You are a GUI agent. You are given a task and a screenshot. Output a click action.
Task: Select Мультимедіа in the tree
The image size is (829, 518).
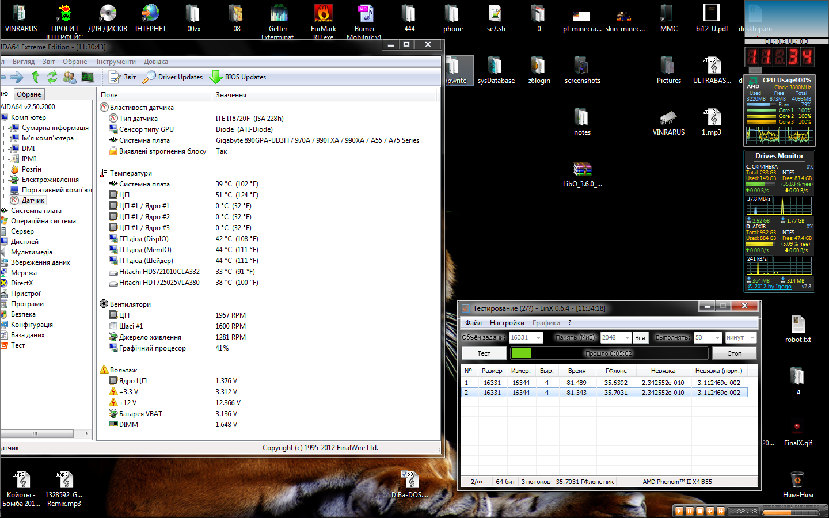point(32,252)
